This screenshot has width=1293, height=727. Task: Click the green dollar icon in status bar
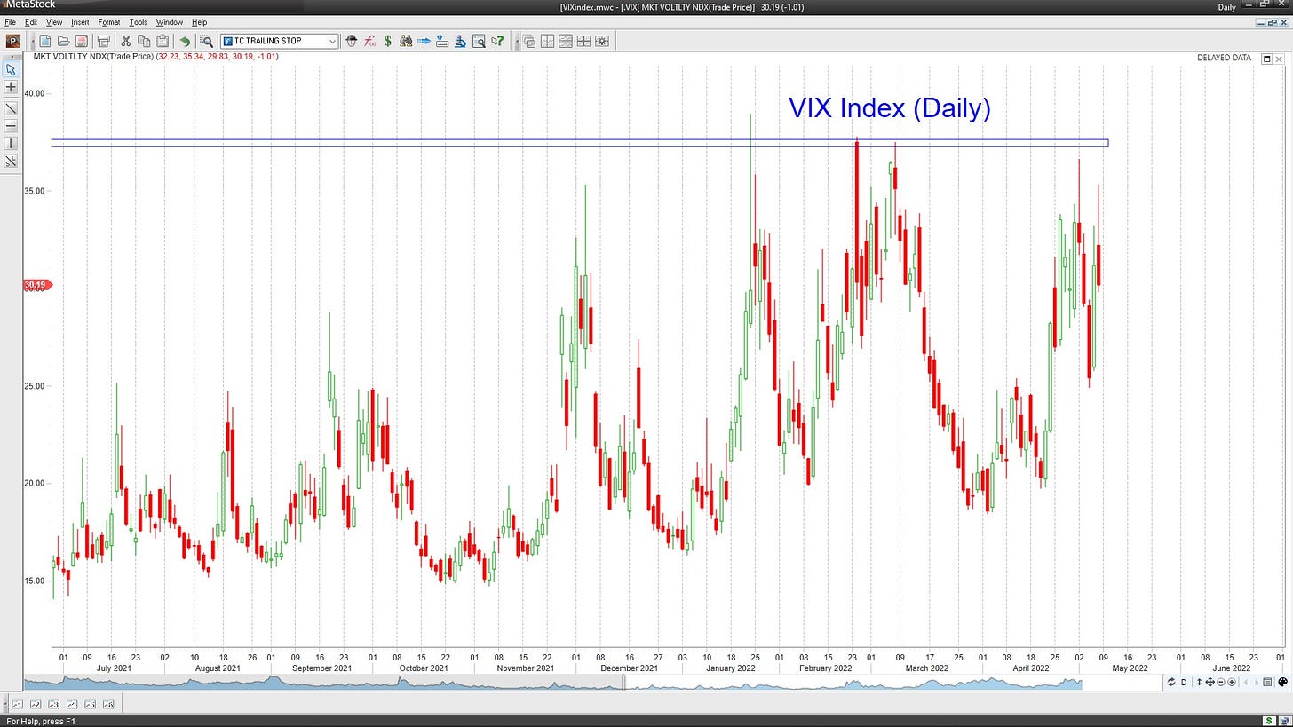pos(1269,721)
